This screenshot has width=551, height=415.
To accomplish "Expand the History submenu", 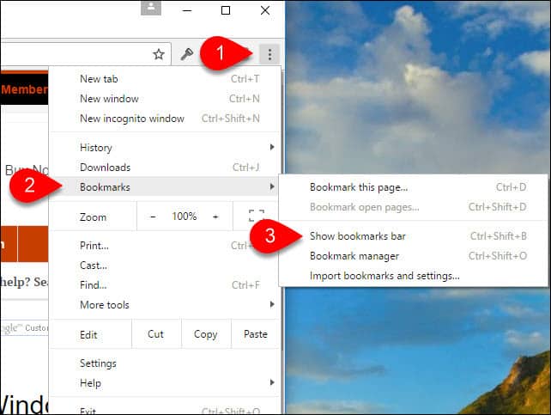I will [165, 148].
